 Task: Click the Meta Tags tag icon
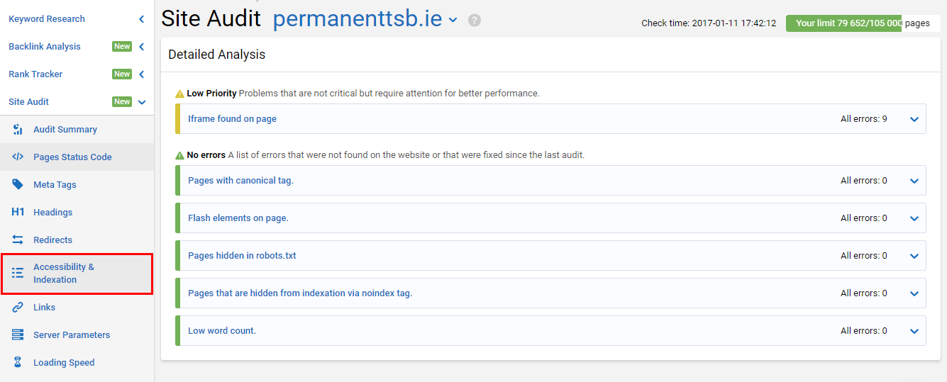18,184
